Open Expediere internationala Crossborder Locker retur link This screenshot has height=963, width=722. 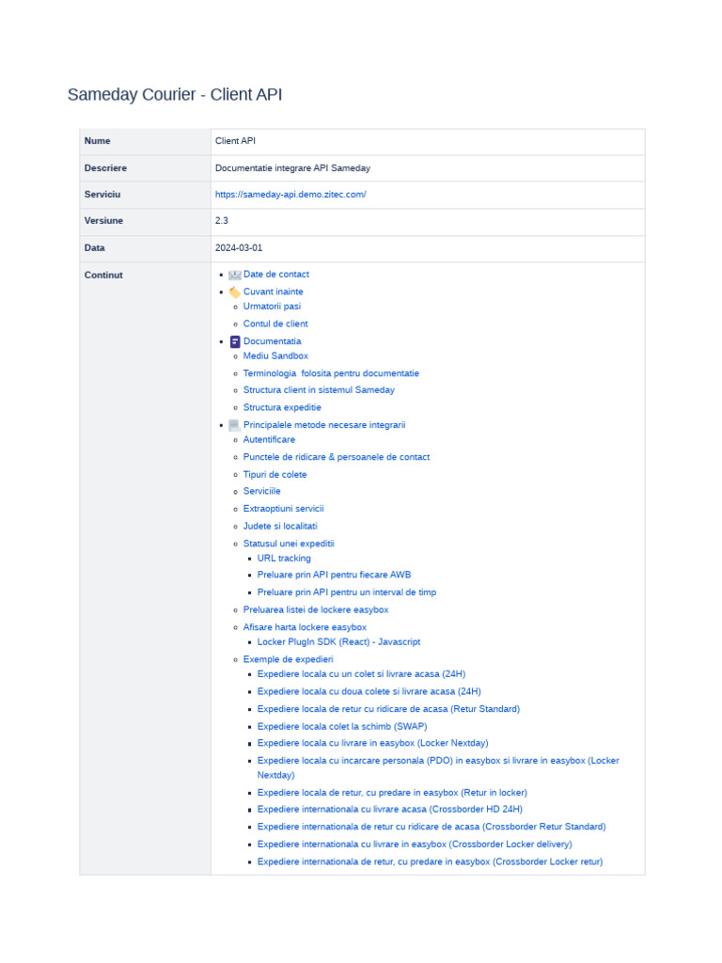(x=431, y=862)
